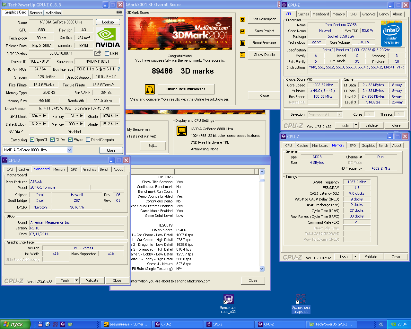Click the CPU-Z quick launch icon in taskbar
411x329 pixels.
[63, 324]
